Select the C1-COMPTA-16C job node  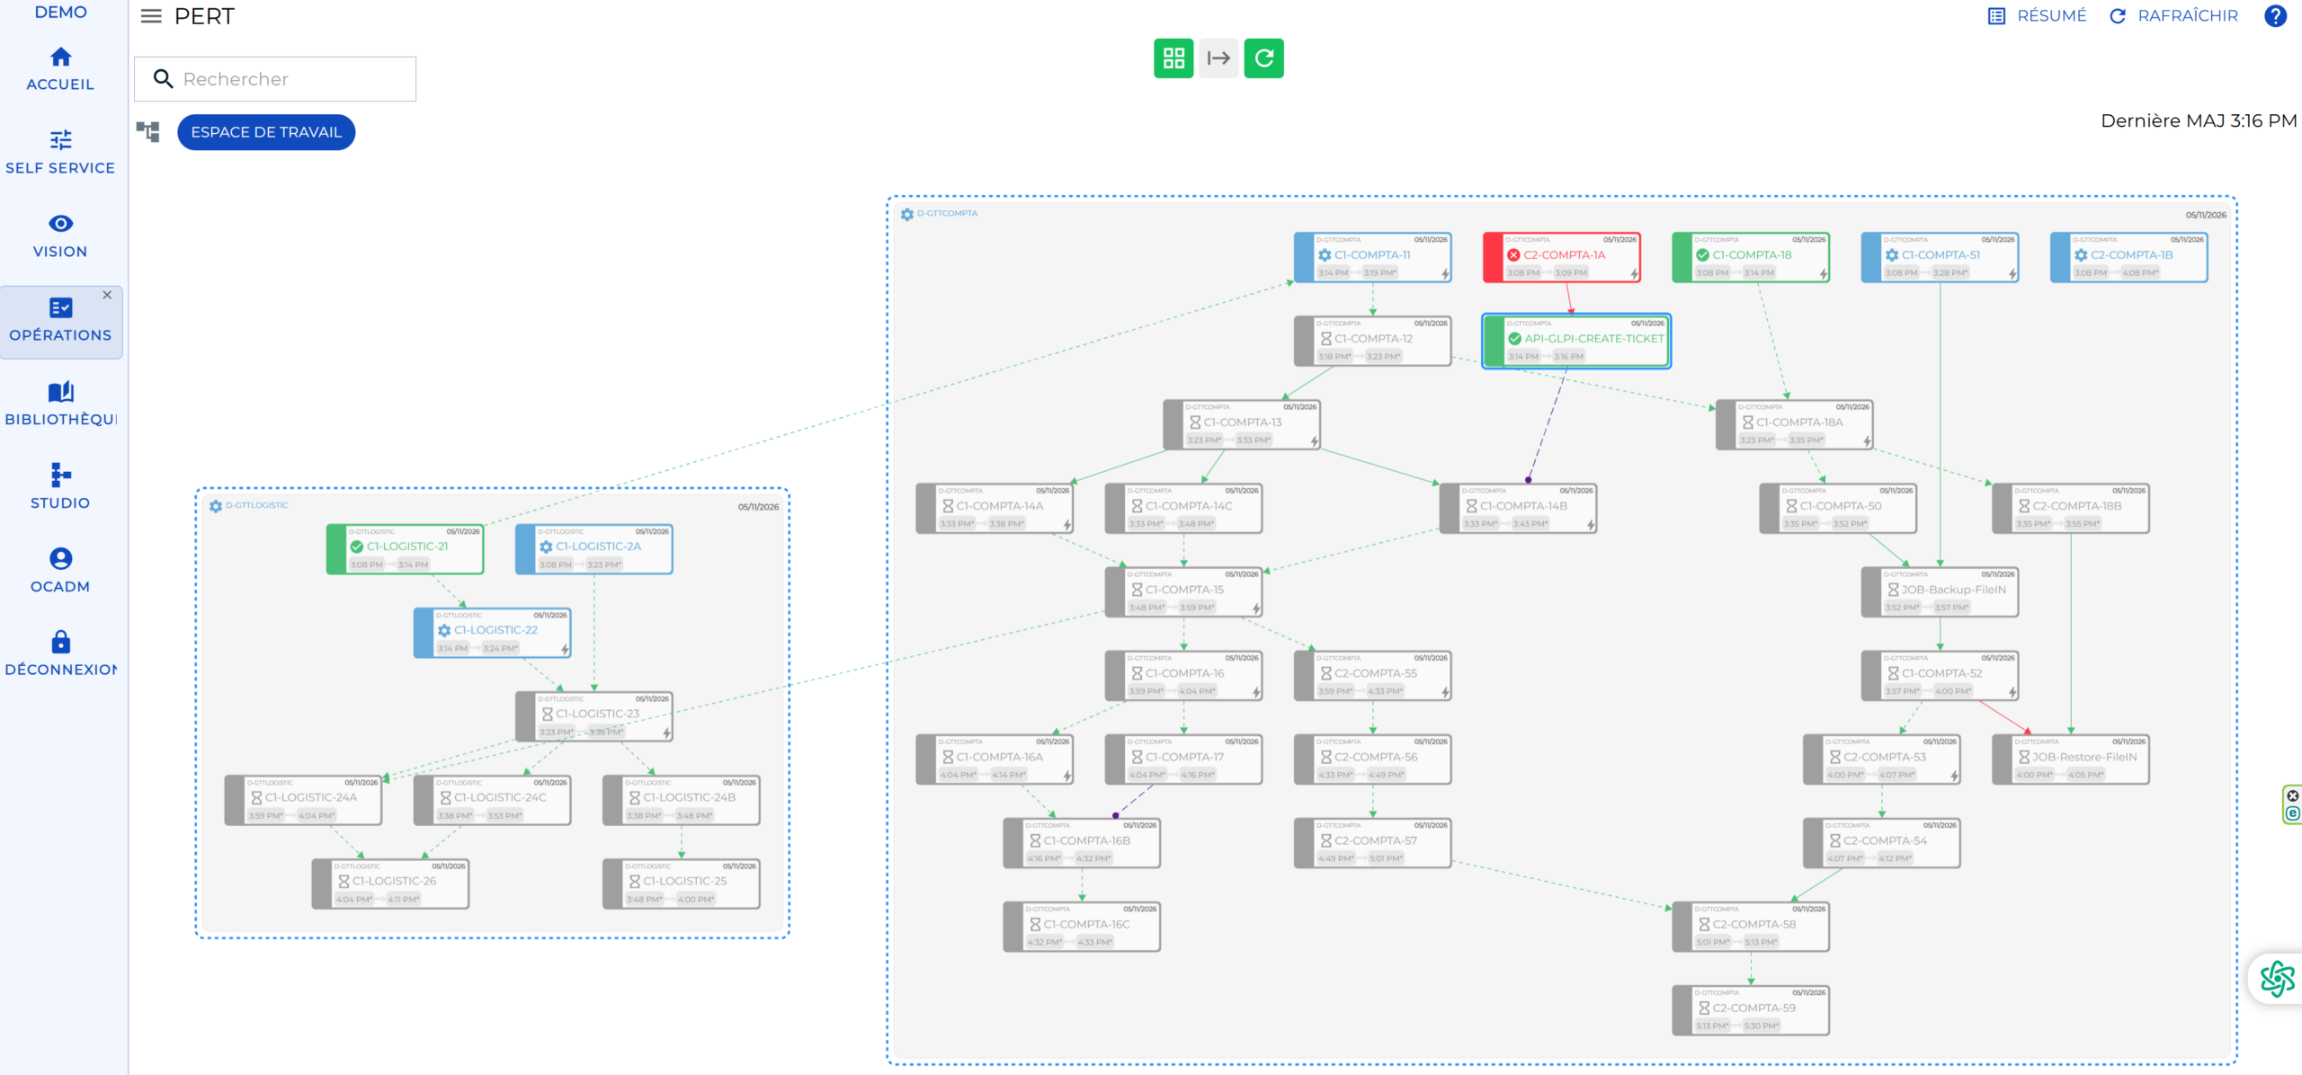(x=1082, y=927)
